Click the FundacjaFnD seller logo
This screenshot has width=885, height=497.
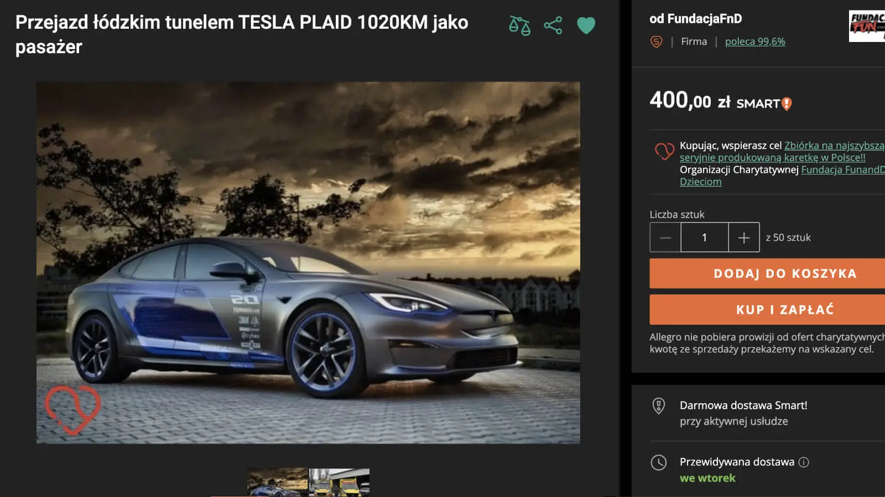[867, 26]
